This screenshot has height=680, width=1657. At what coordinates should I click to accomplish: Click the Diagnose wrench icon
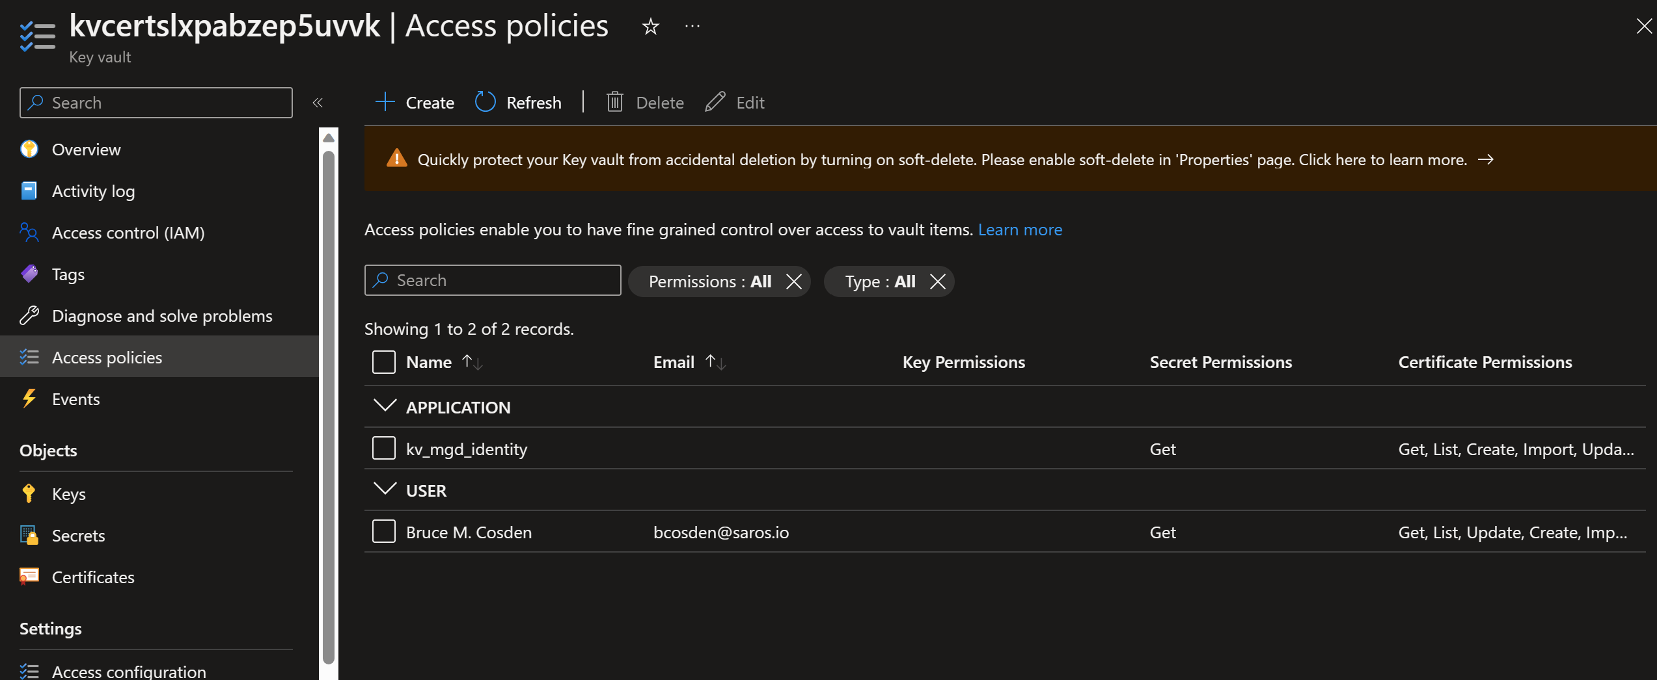[x=29, y=315]
